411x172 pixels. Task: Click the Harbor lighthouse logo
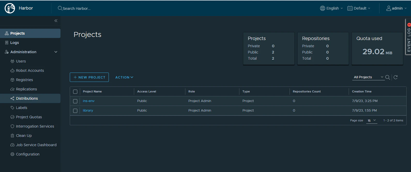point(10,8)
